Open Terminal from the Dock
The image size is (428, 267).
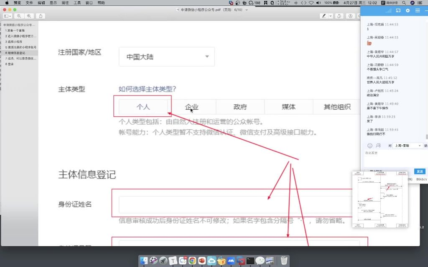[x=250, y=261]
